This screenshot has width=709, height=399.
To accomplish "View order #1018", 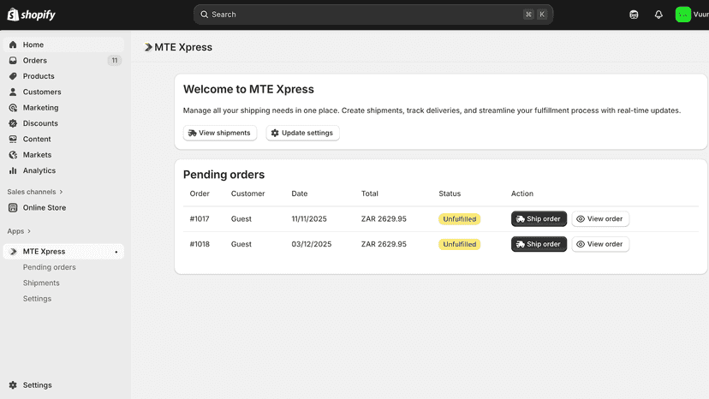I will (x=600, y=244).
